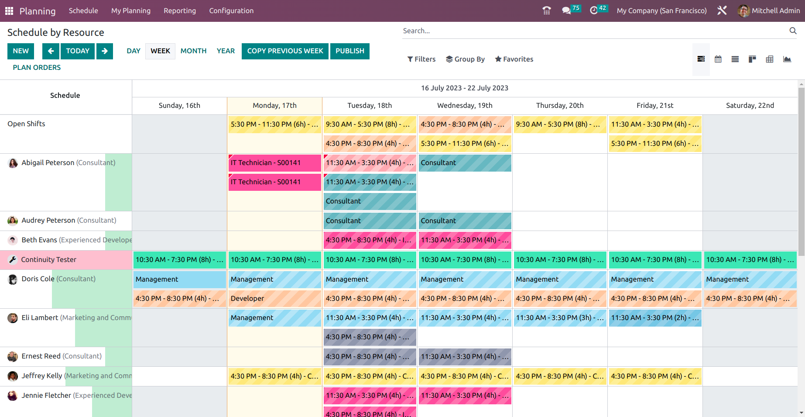Open the Configuration menu
This screenshot has height=417, width=805.
tap(231, 10)
